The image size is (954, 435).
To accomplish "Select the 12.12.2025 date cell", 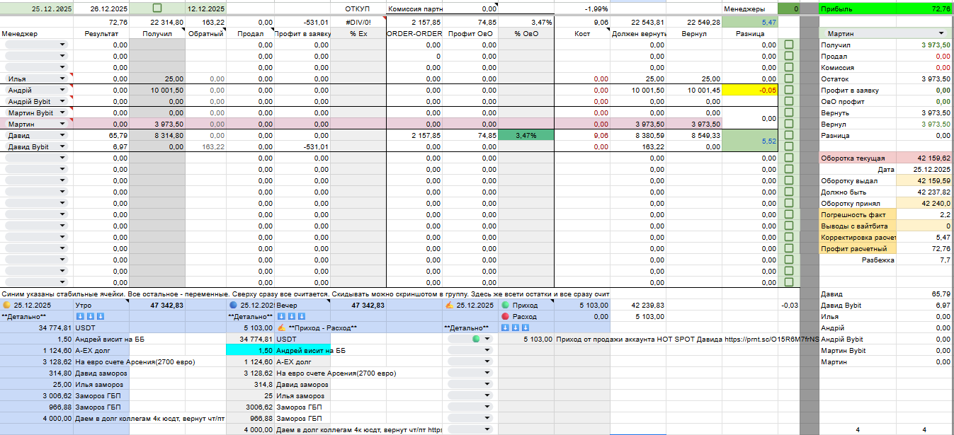I will pos(206,8).
